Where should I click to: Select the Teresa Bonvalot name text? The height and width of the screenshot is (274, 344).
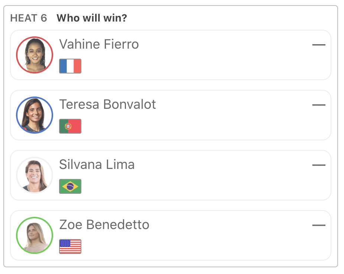click(x=107, y=105)
